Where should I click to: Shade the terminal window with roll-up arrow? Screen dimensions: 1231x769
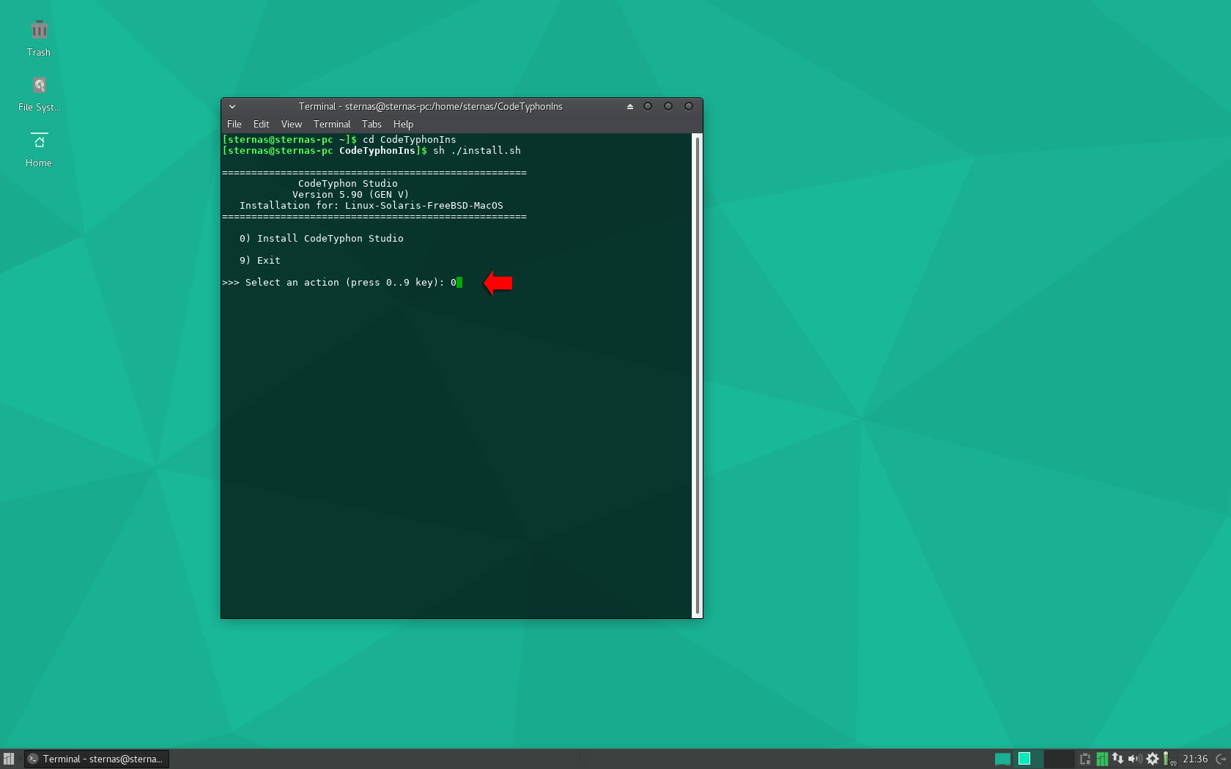(x=630, y=107)
